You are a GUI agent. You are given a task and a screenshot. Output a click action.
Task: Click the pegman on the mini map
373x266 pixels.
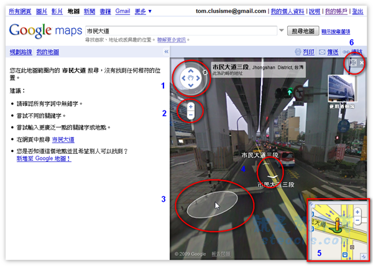point(337,225)
